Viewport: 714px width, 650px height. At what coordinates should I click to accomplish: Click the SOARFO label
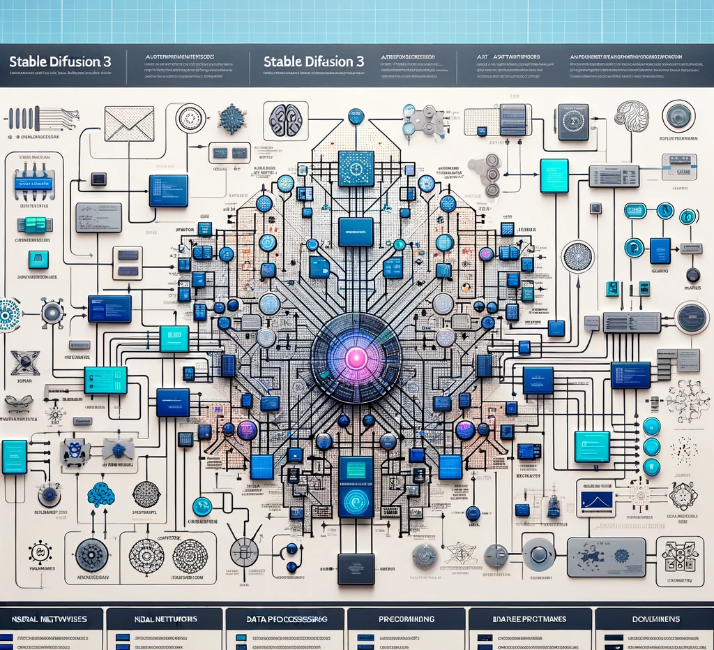[660, 271]
